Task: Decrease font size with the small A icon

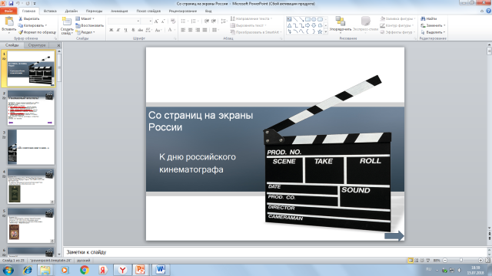Action: pos(163,21)
